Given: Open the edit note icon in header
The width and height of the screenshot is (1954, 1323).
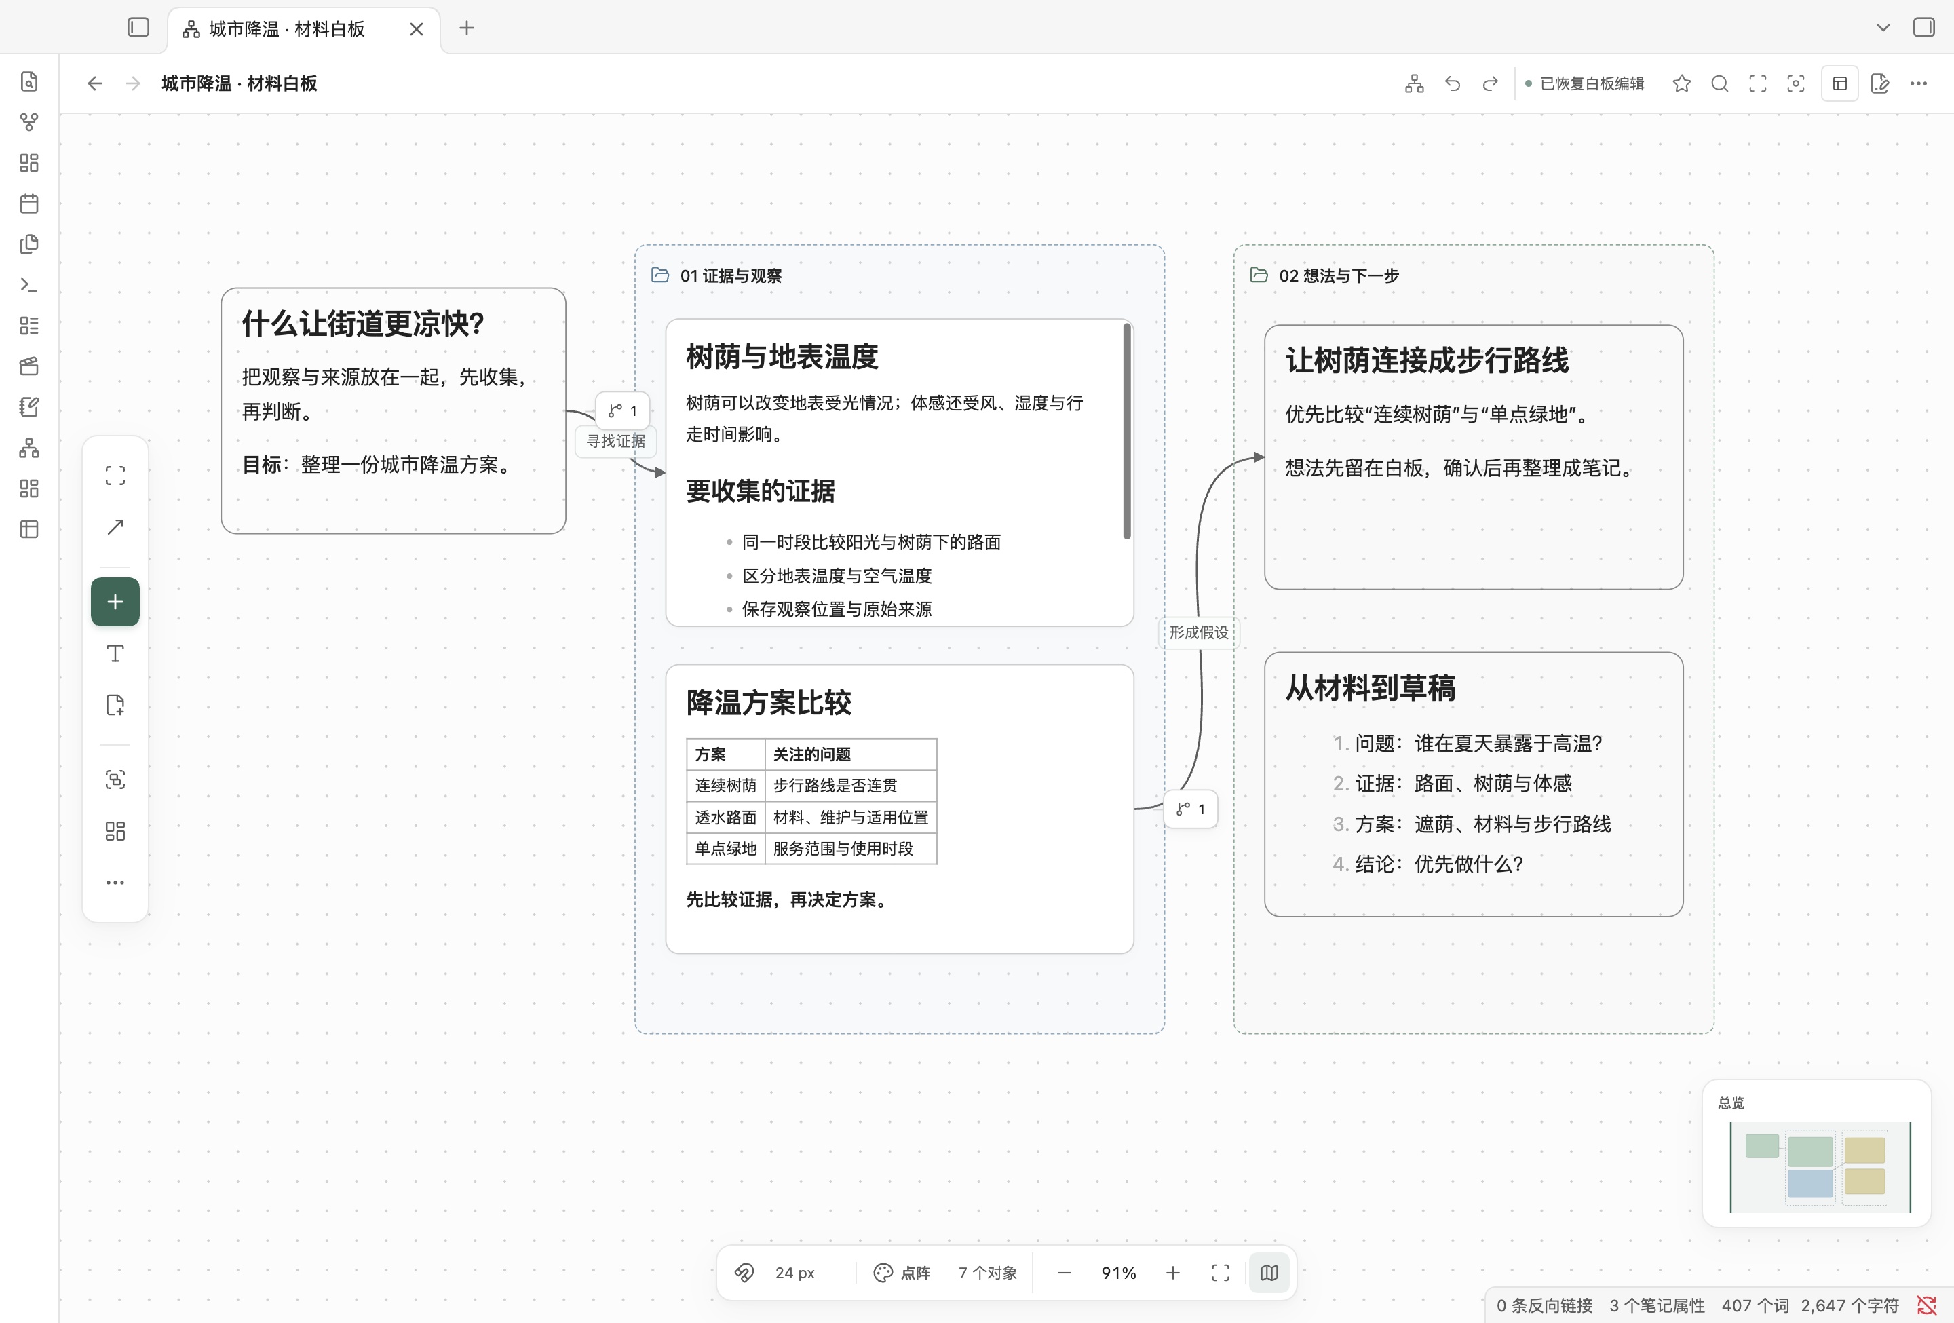Looking at the screenshot, I should coord(1881,83).
